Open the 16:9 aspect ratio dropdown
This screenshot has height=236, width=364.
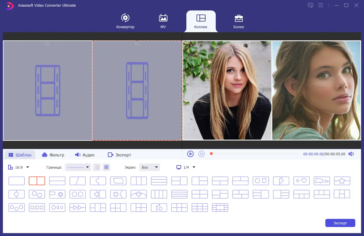(19, 167)
